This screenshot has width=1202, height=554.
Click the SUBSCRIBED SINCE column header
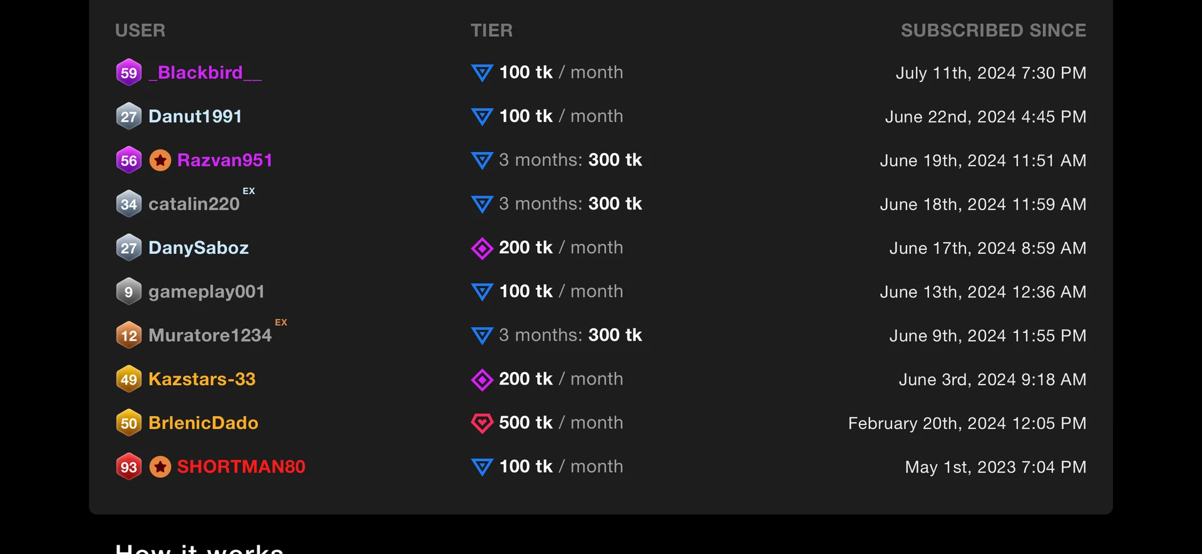[x=993, y=30]
